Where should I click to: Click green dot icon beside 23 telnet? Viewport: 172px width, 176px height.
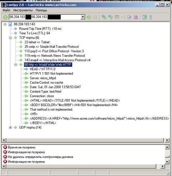click(x=21, y=42)
